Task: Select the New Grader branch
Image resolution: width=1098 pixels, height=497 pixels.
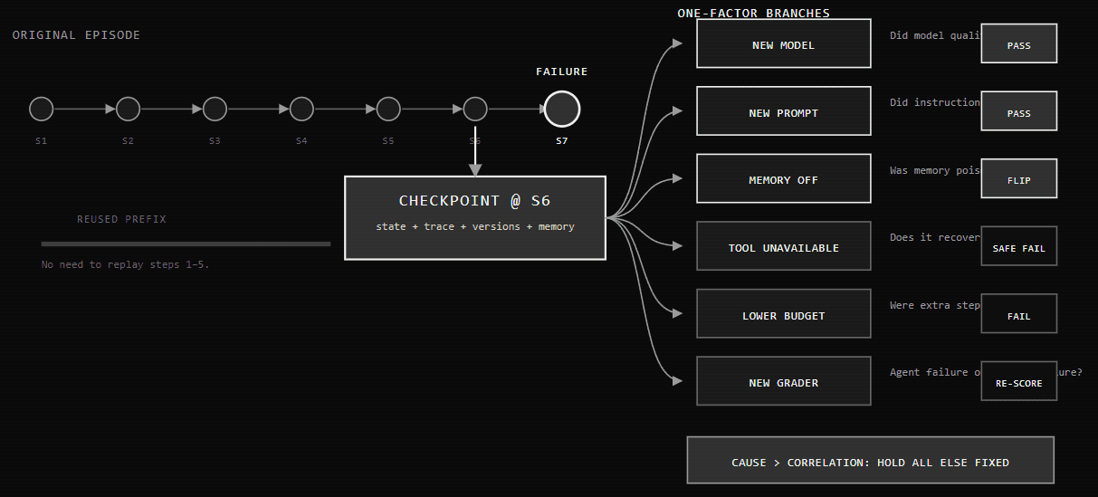Action: coord(784,381)
